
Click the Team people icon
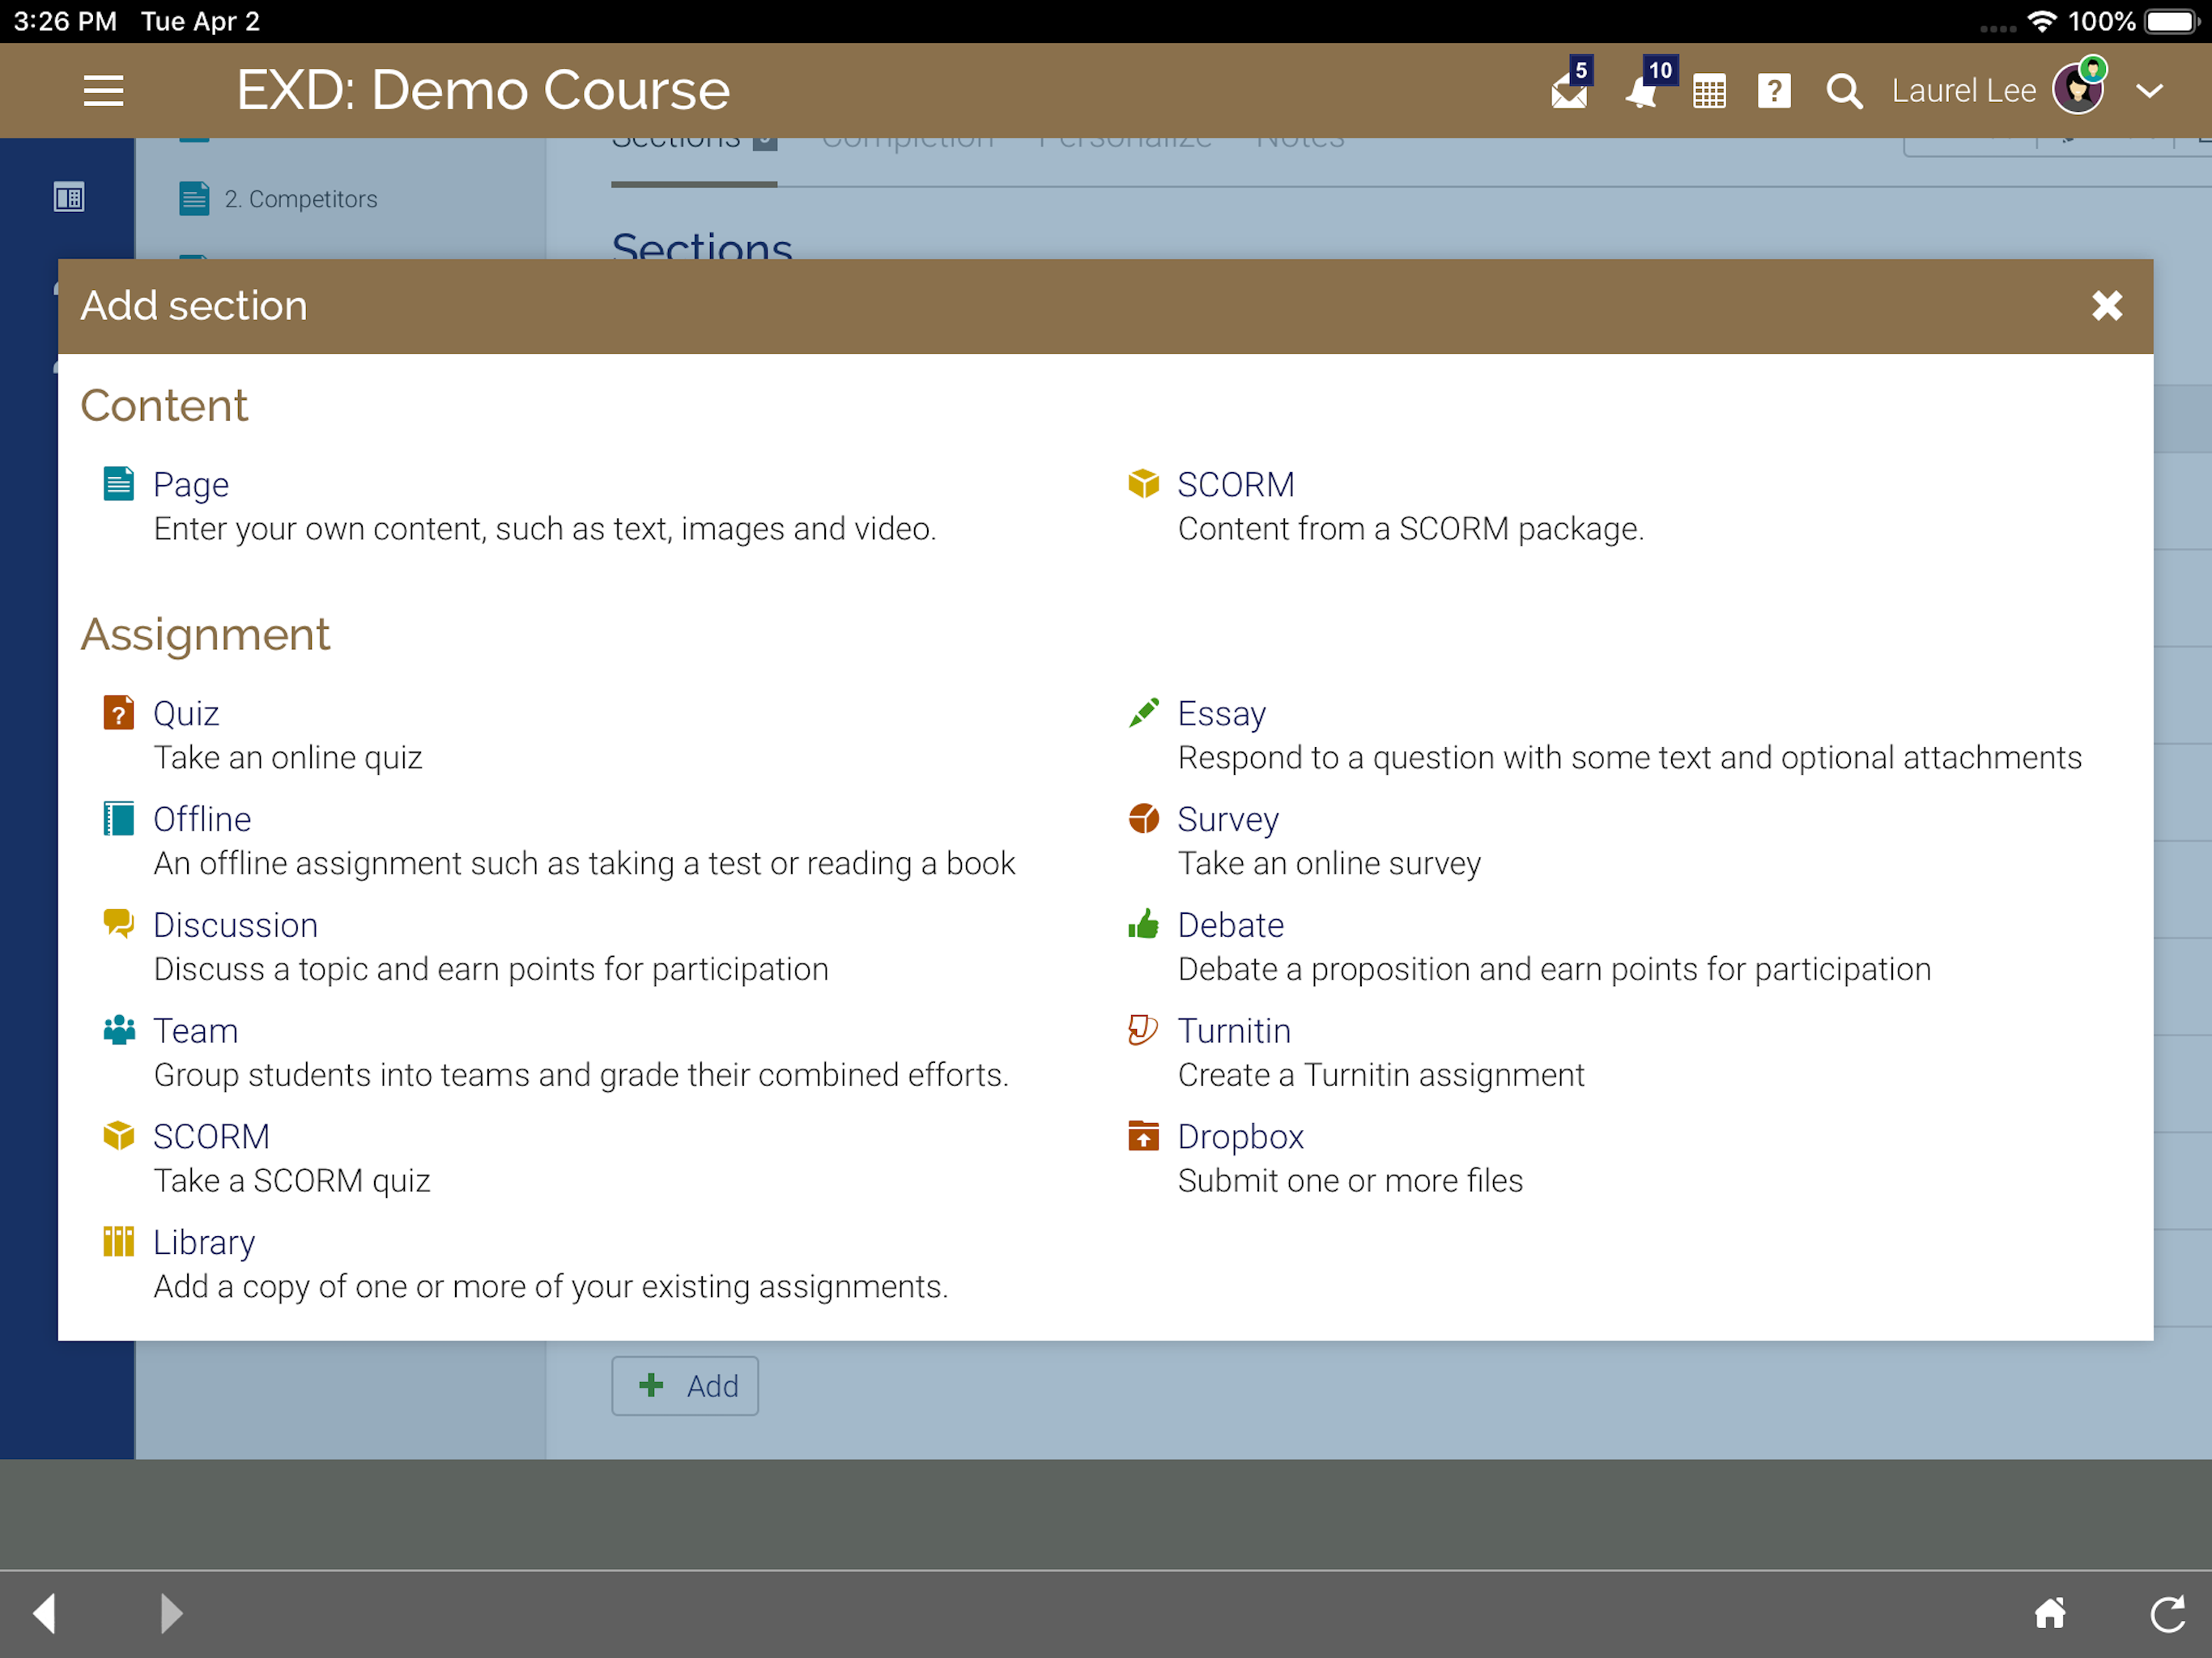tap(119, 1030)
